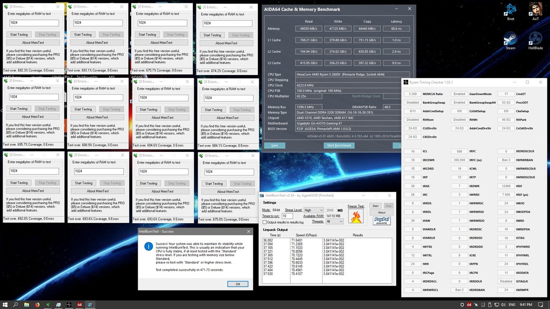550x309 pixels.
Task: Open the Bnet desktop shortcut
Action: click(510, 12)
